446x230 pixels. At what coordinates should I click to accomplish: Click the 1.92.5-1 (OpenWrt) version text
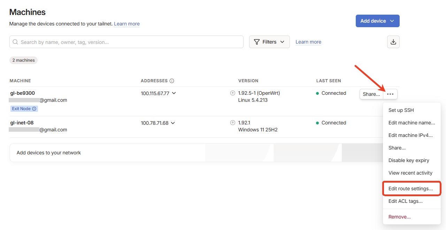click(x=259, y=93)
